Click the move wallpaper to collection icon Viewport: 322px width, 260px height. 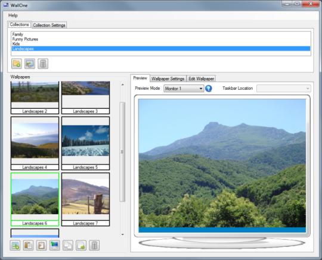click(x=81, y=245)
